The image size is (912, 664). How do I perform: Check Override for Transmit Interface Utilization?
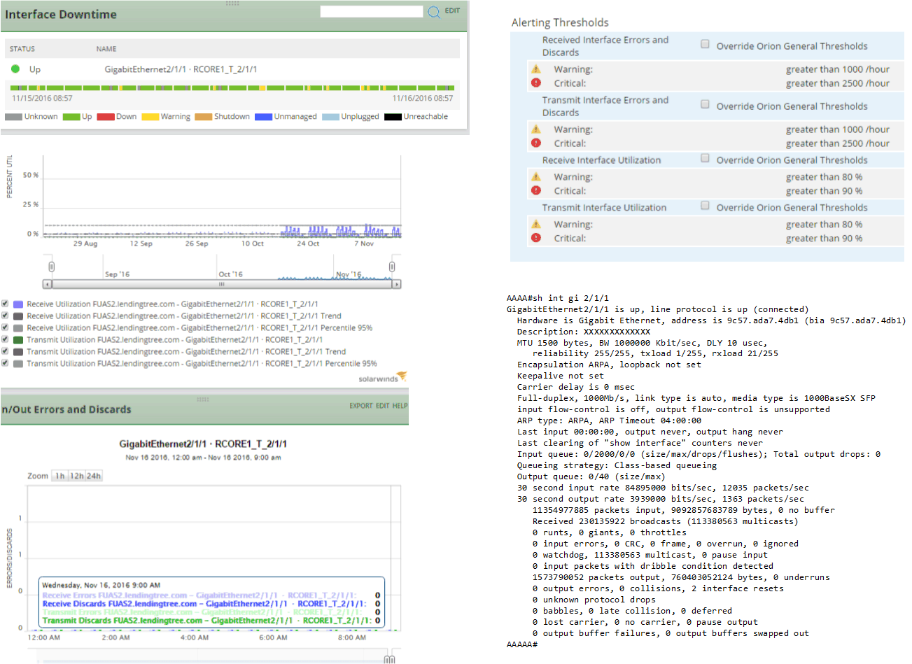(x=705, y=206)
